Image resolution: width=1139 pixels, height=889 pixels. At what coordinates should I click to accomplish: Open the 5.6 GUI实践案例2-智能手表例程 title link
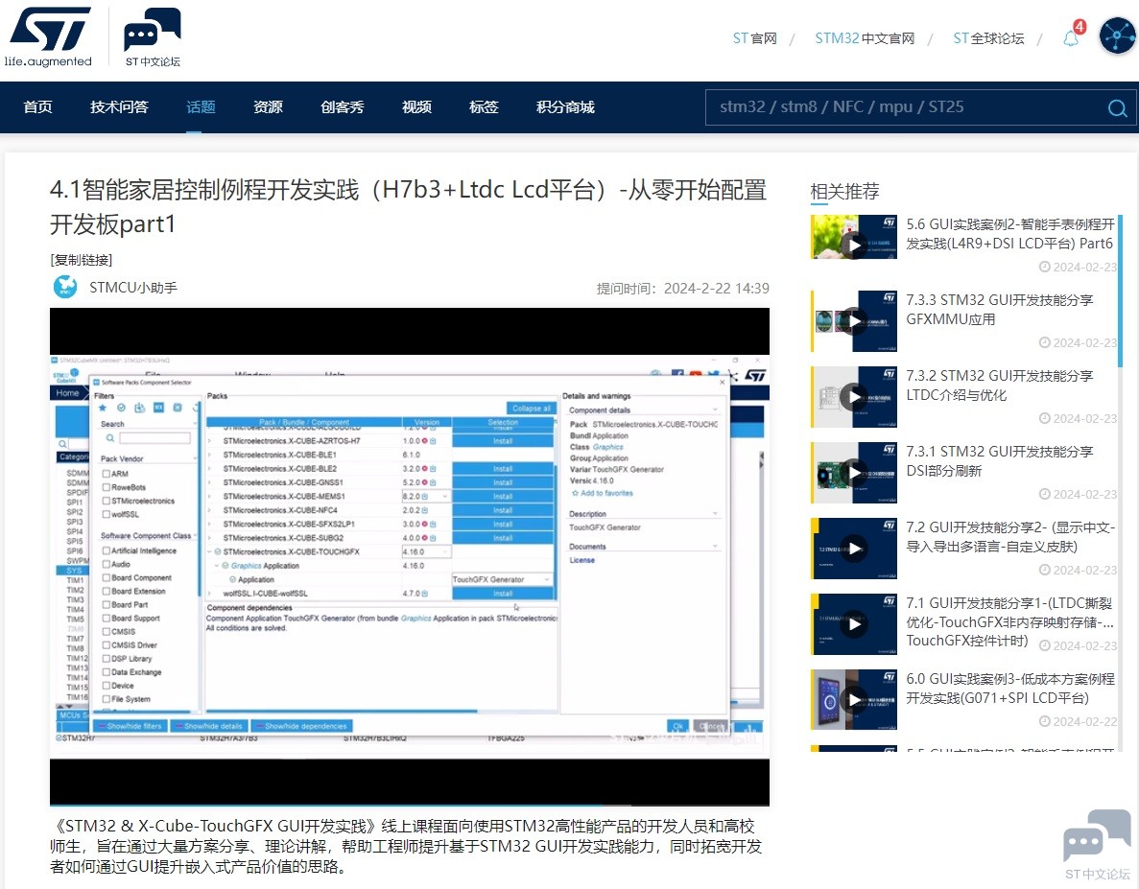1009,234
